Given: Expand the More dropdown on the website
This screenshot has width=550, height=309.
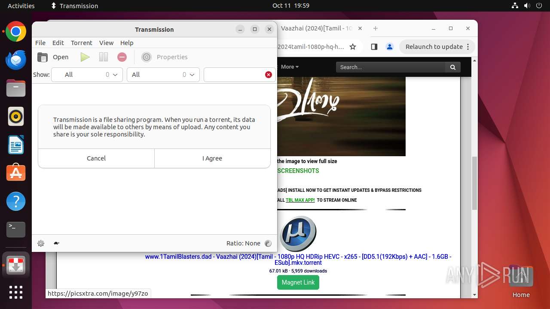Looking at the screenshot, I should [x=290, y=67].
